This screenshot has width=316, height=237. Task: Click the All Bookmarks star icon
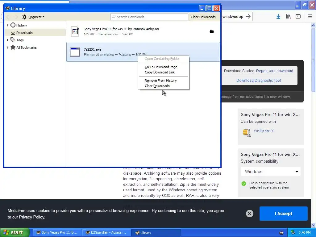[x=13, y=47]
